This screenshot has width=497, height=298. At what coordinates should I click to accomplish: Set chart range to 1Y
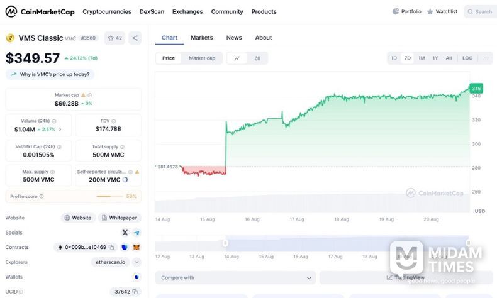pyautogui.click(x=435, y=58)
